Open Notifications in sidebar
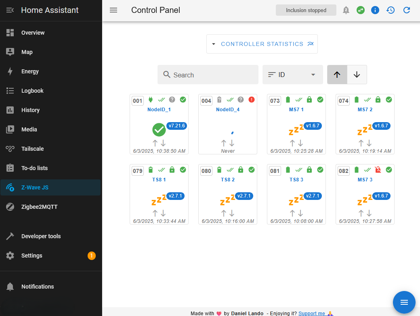The image size is (420, 316). point(50,287)
